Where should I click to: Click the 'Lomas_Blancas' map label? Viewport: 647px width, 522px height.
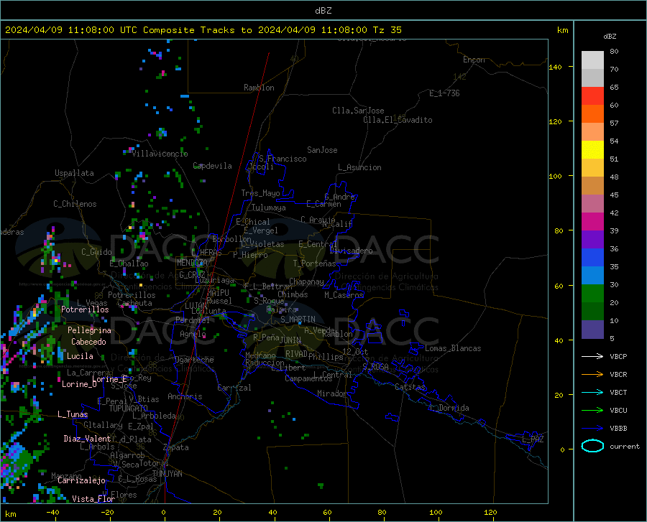click(453, 348)
